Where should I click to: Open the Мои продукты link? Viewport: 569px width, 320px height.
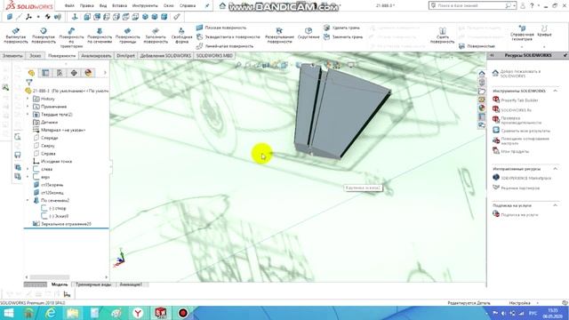point(515,151)
